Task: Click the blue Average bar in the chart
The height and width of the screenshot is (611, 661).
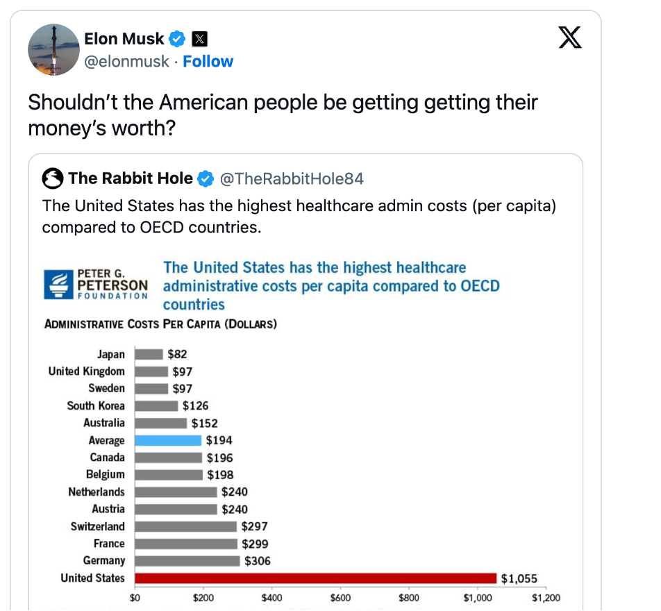Action: 168,440
